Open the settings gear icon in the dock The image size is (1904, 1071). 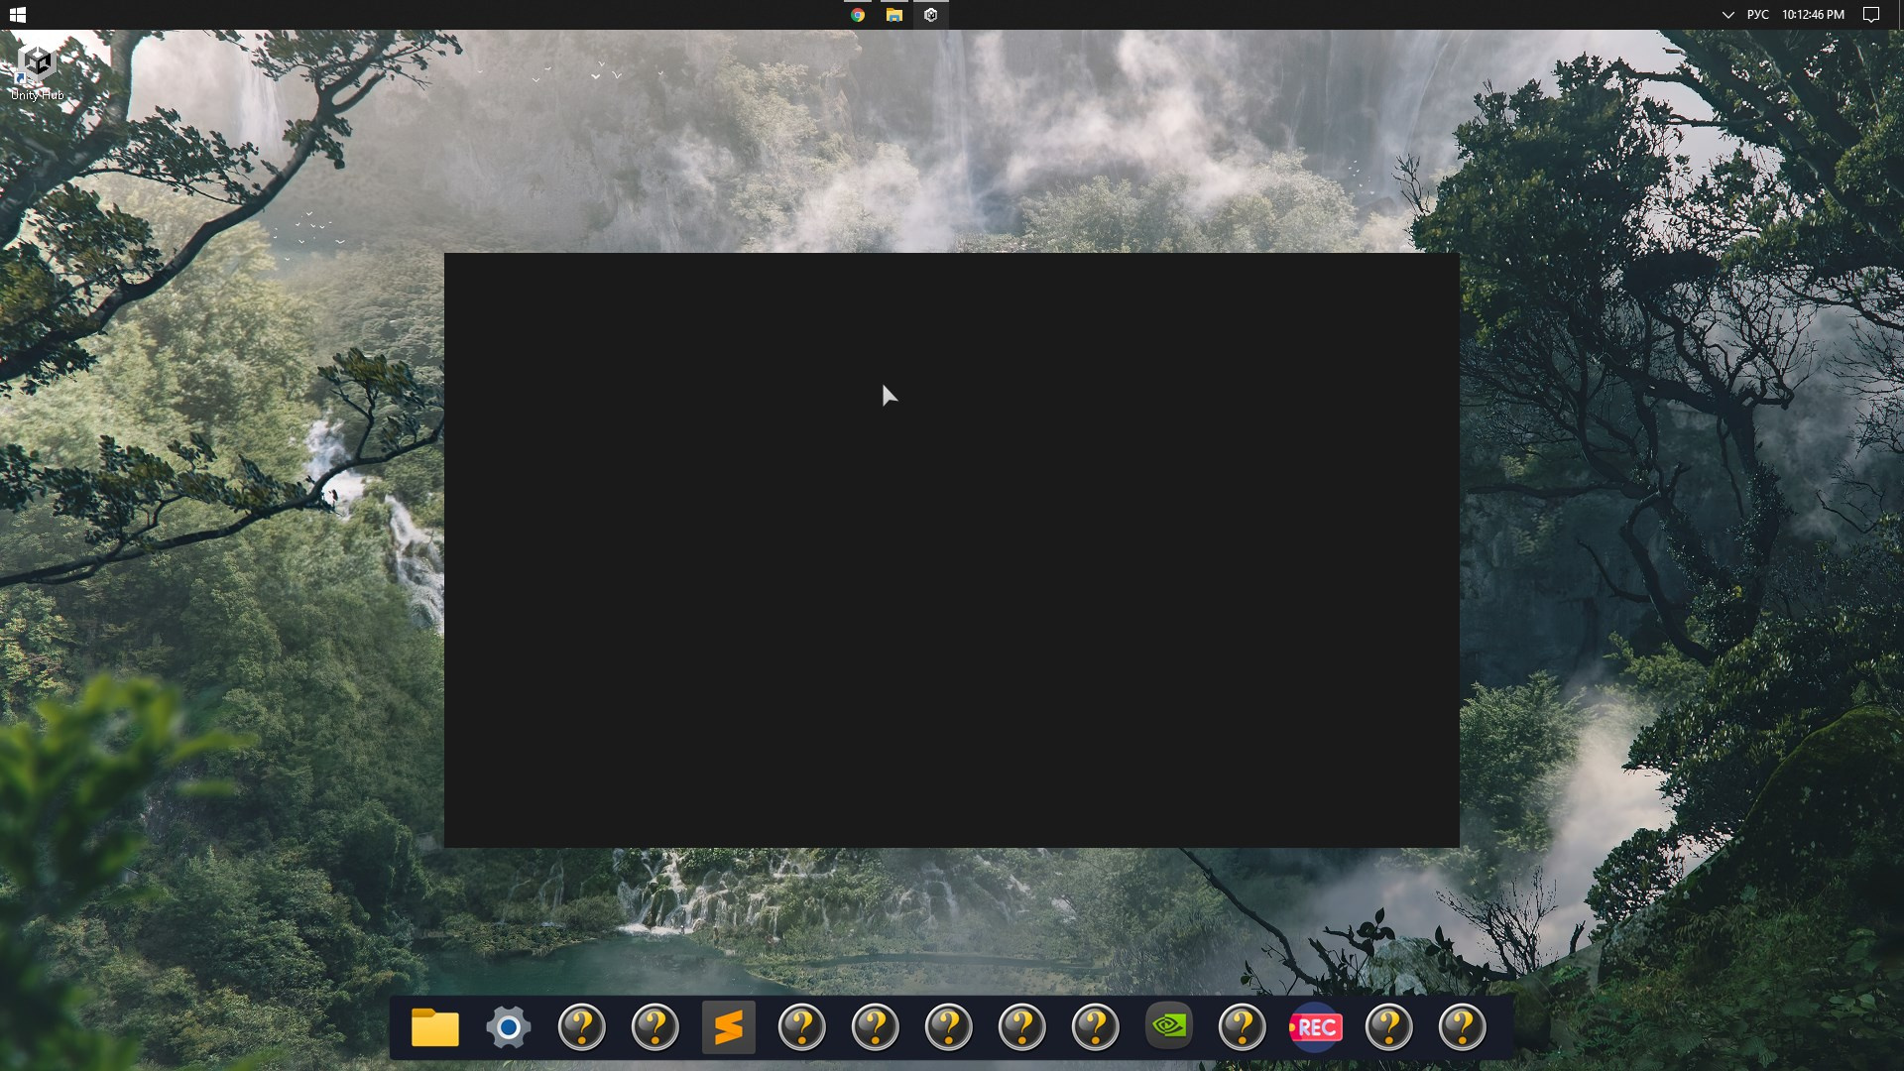(x=509, y=1027)
